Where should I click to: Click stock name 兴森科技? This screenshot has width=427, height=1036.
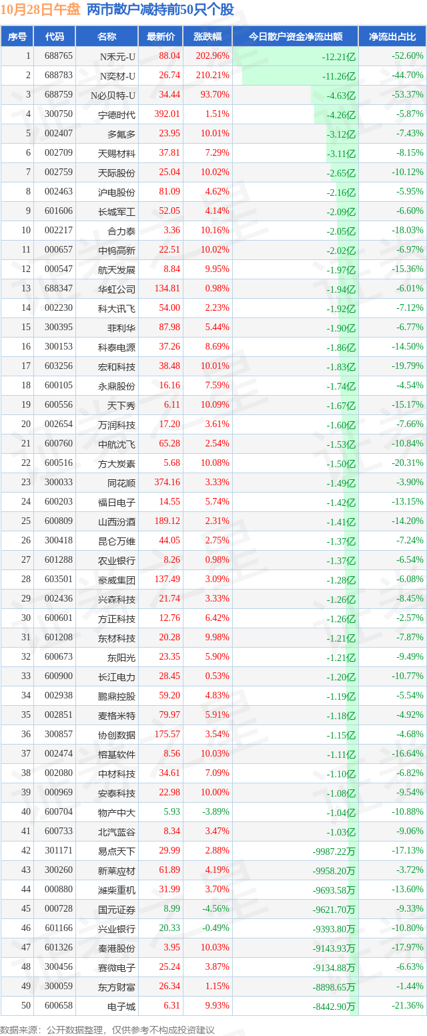point(117,599)
